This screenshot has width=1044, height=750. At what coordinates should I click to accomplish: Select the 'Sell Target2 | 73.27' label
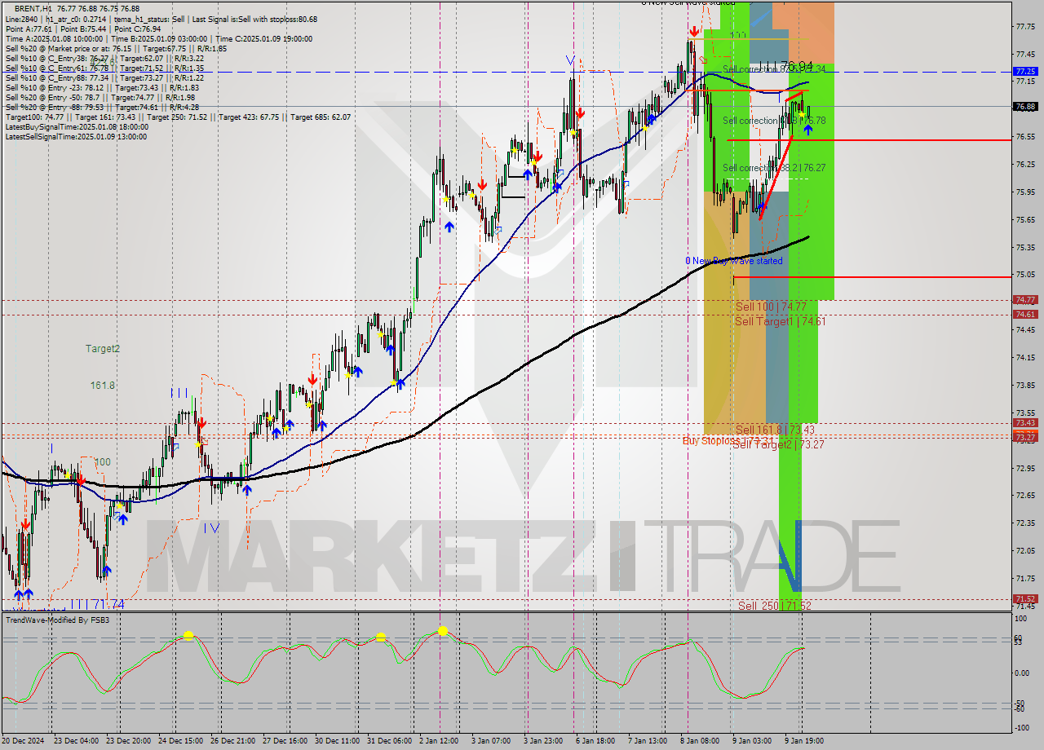778,444
